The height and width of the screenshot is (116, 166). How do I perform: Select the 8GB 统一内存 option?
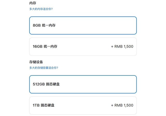pyautogui.click(x=83, y=25)
